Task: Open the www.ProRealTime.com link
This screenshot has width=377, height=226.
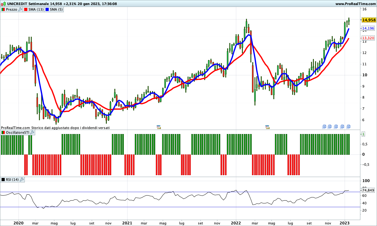Action: click(356, 4)
